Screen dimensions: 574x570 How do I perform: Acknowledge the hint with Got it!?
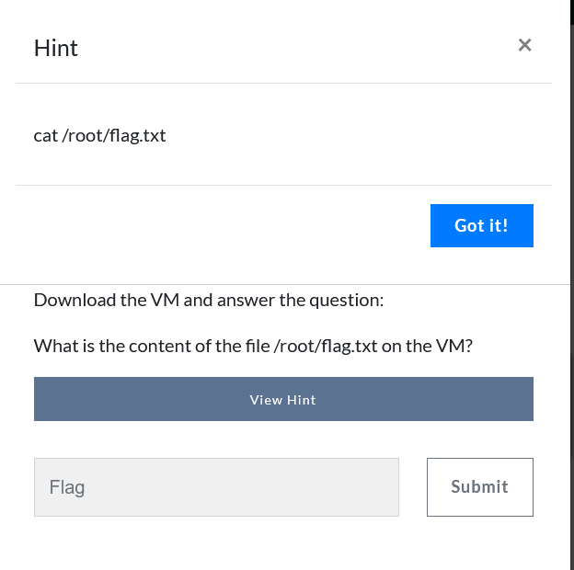[x=481, y=225]
